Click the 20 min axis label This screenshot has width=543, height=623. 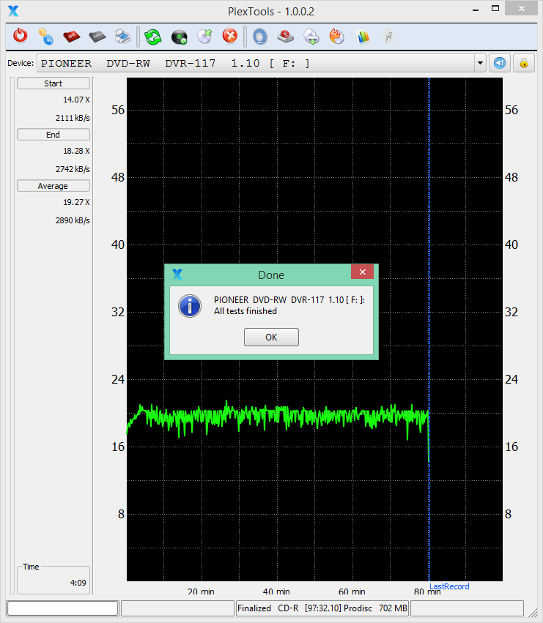(201, 592)
